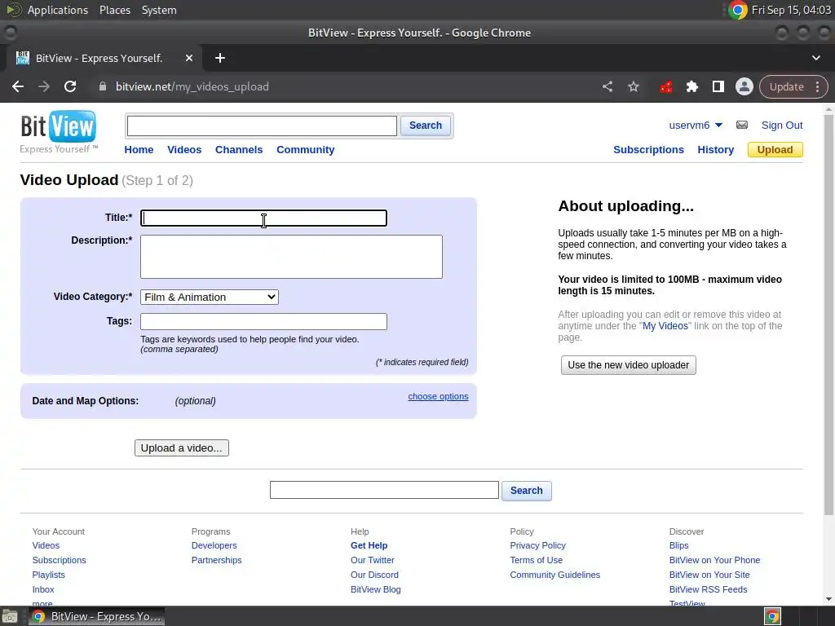This screenshot has width=835, height=626.
Task: Click Chrome Update button
Action: pos(787,86)
